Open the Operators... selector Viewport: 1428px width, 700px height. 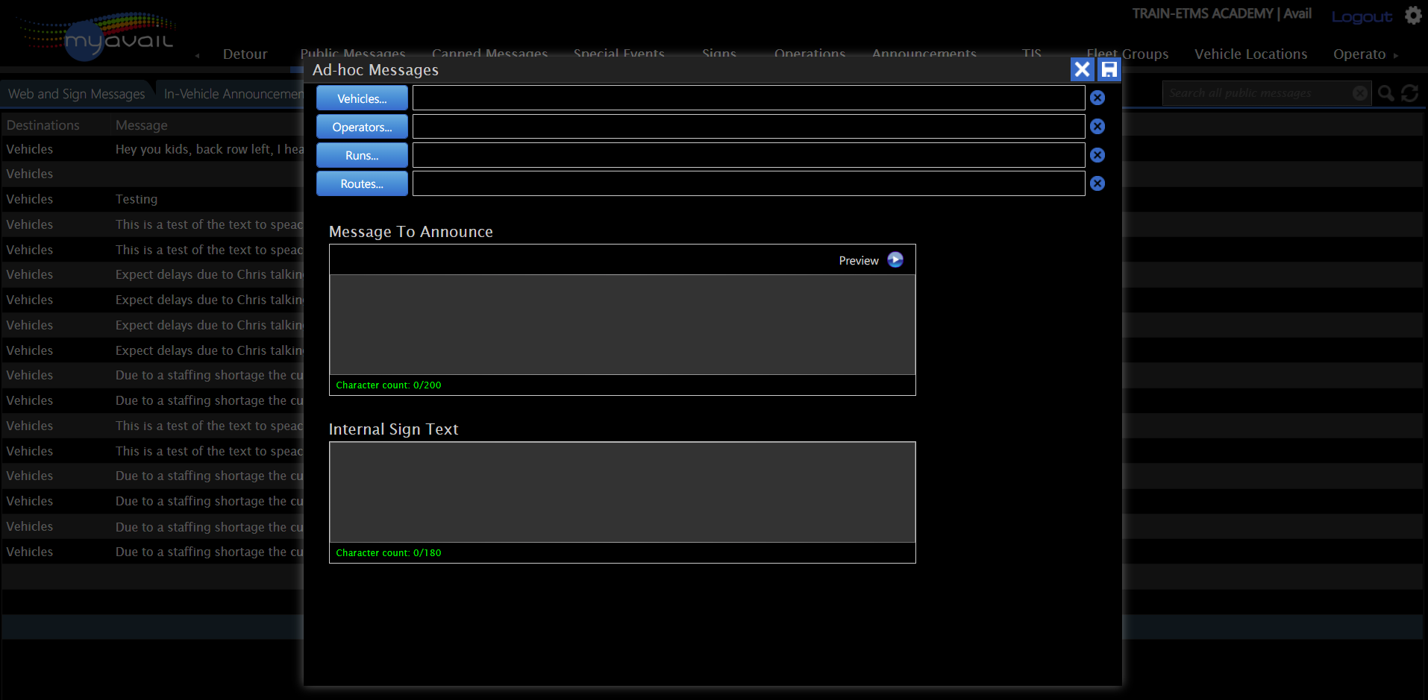pyautogui.click(x=362, y=127)
